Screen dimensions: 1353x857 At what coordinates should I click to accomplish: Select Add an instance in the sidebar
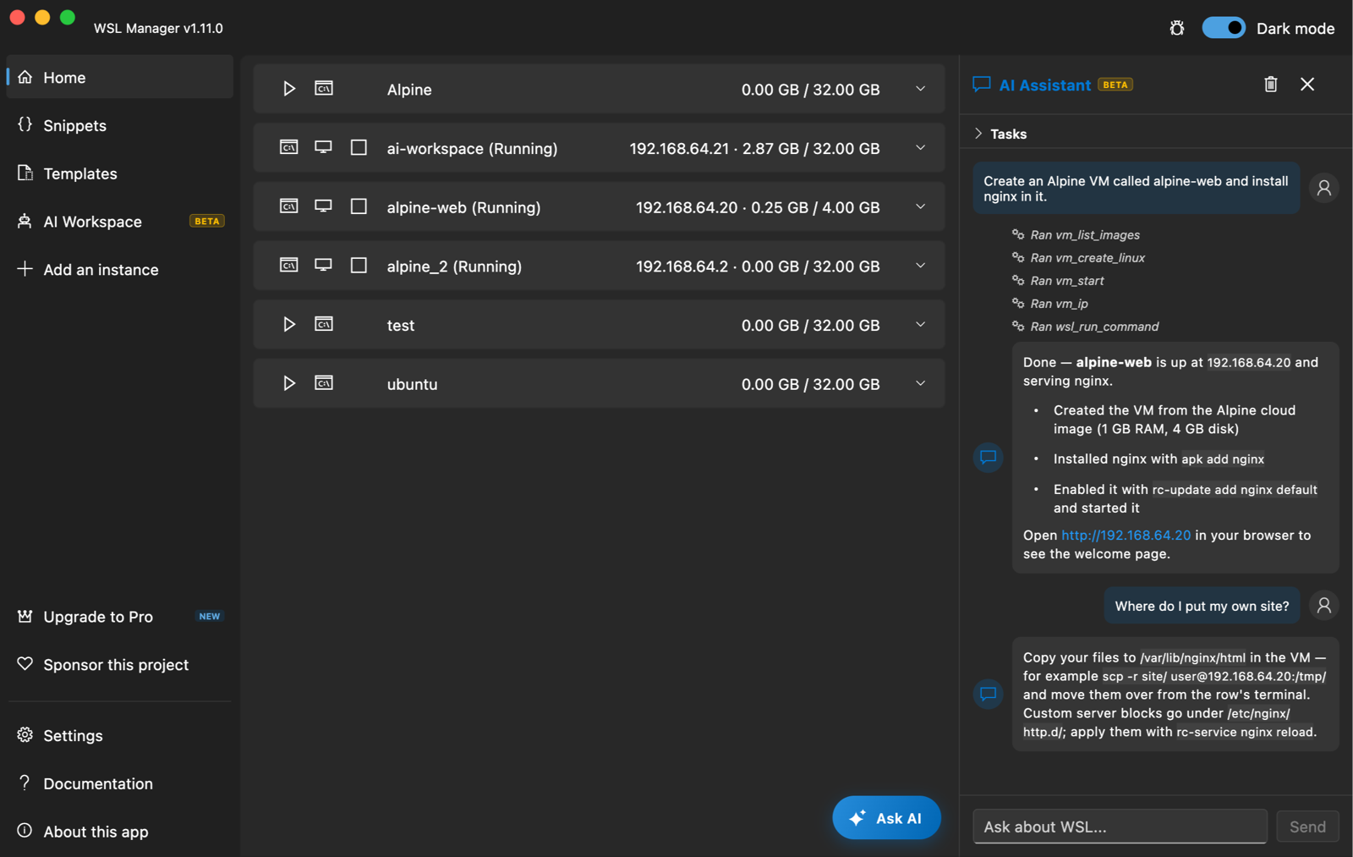point(119,270)
